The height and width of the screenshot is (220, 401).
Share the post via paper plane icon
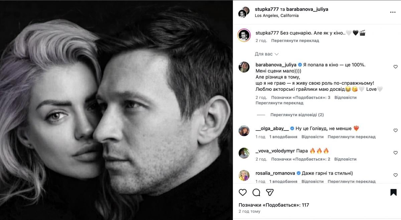270,192
